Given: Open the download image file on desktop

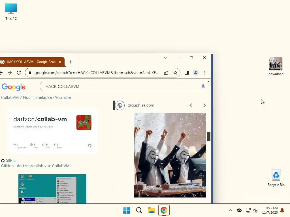Looking at the screenshot, I should (x=276, y=66).
